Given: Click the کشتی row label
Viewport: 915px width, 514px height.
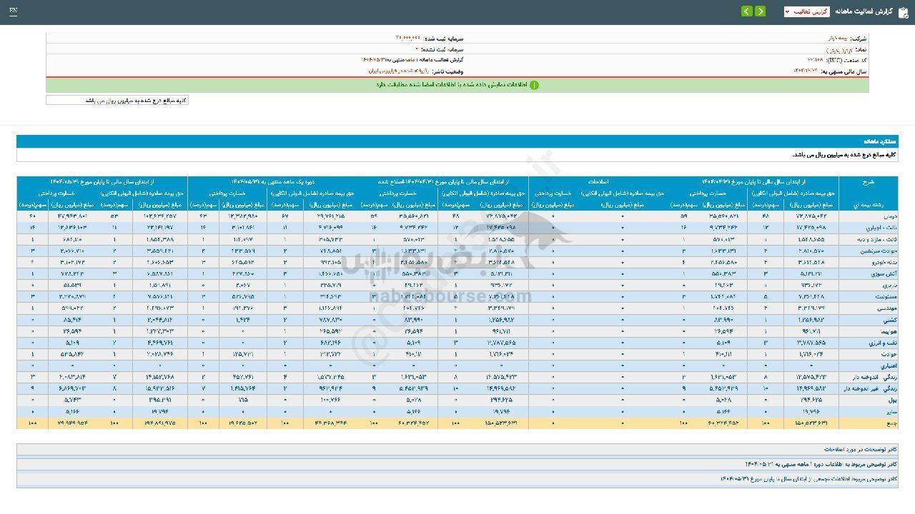Looking at the screenshot, I should 888,319.
